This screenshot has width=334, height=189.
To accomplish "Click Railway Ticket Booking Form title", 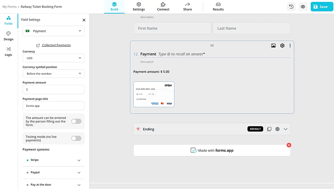I will 41,7.
